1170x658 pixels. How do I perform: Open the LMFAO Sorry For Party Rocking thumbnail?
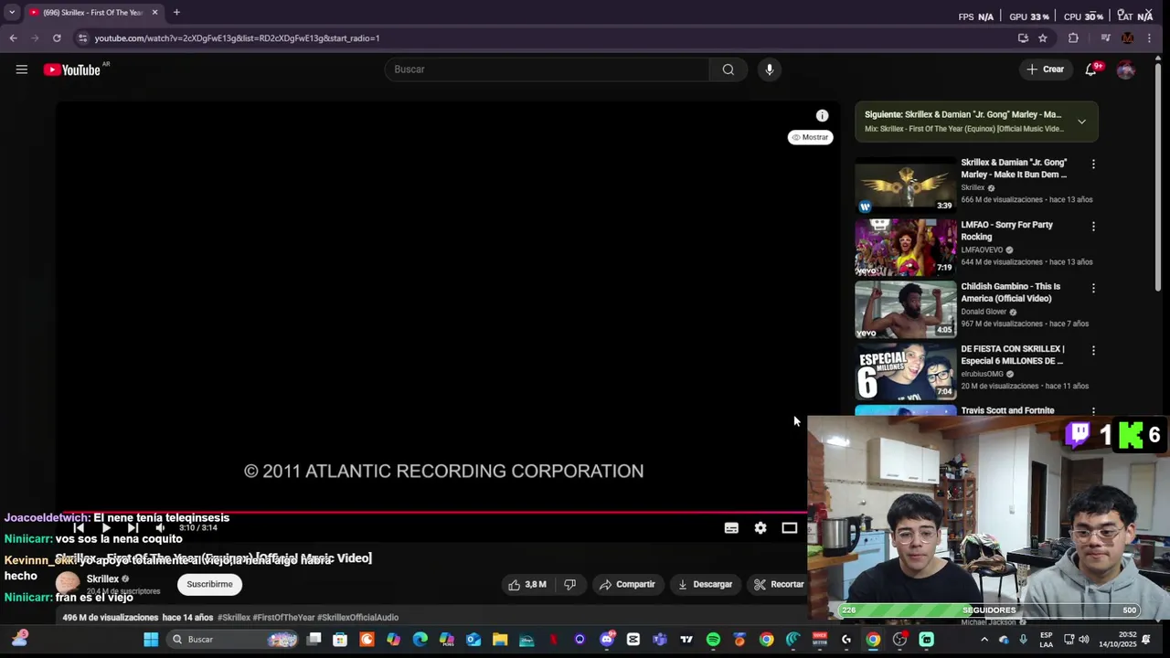pyautogui.click(x=906, y=247)
